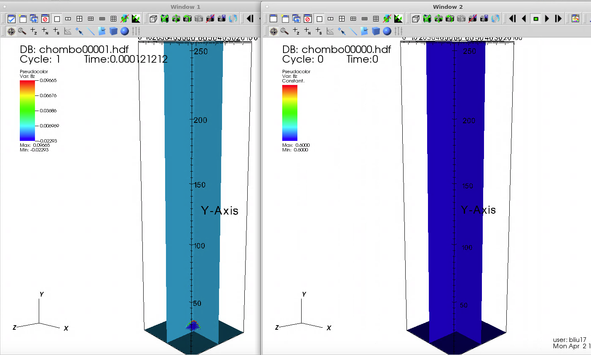Image resolution: width=591 pixels, height=355 pixels.
Task: Reset the view in Window 1 toolbar
Action: tap(165, 19)
